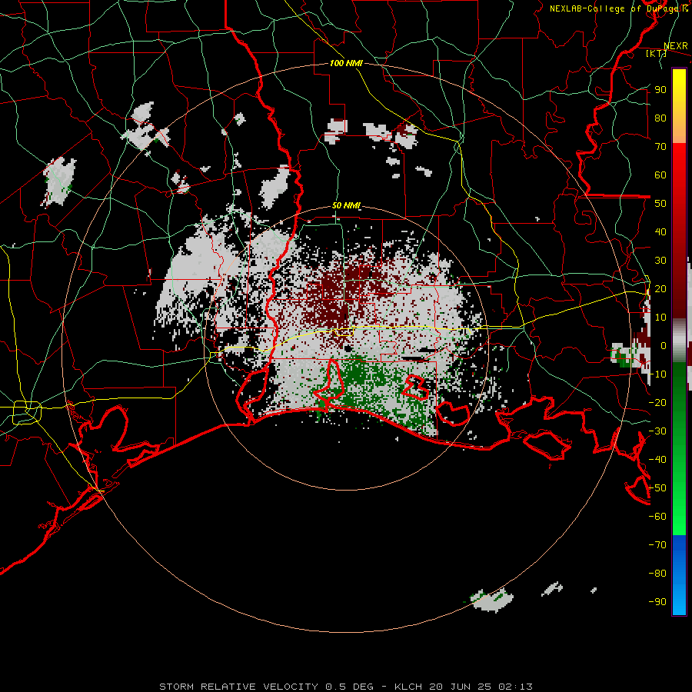
Task: Click the positive 90 knot scale label
Action: coord(660,90)
